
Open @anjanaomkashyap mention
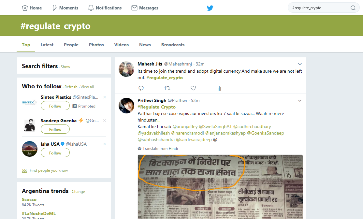pos(225,133)
